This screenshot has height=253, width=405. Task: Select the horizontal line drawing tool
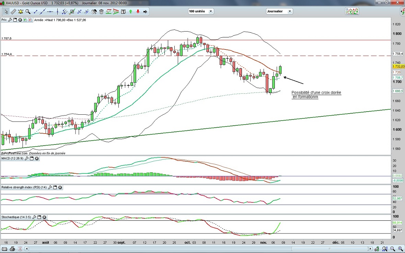[50, 12]
